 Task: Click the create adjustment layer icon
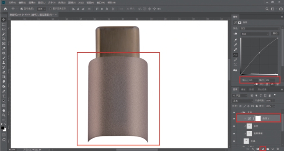[263, 149]
